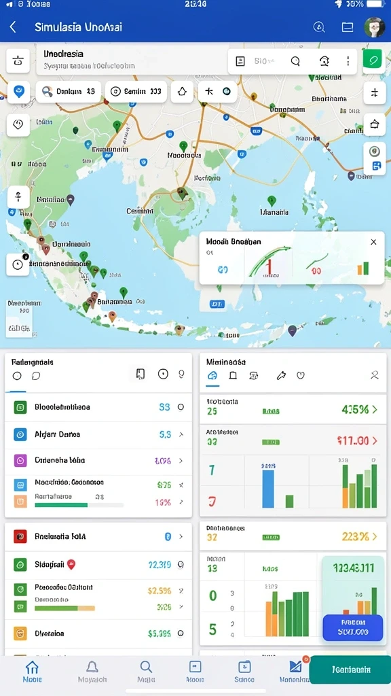Expand the Algam Danea row chevron
The height and width of the screenshot is (696, 391).
(181, 434)
